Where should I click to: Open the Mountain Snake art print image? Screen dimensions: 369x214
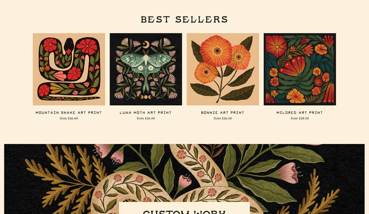click(69, 69)
